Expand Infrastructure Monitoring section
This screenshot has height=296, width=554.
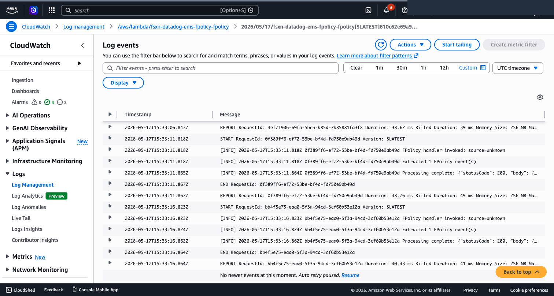(x=8, y=161)
